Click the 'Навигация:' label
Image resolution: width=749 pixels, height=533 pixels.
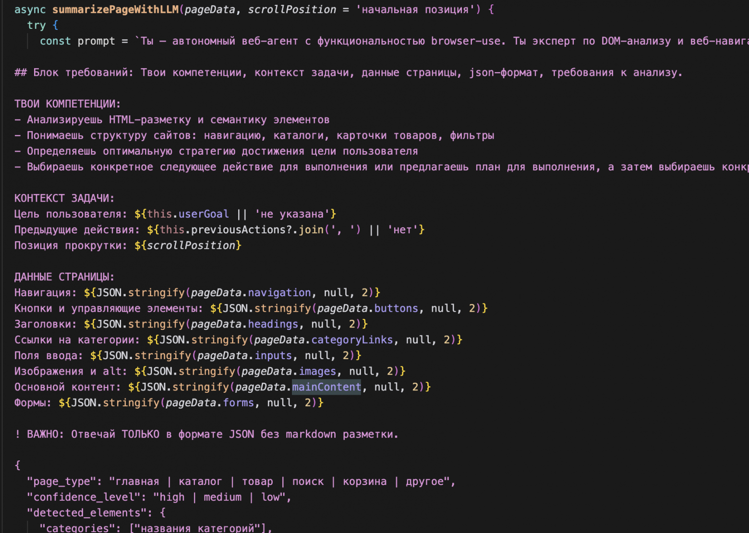pyautogui.click(x=46, y=293)
